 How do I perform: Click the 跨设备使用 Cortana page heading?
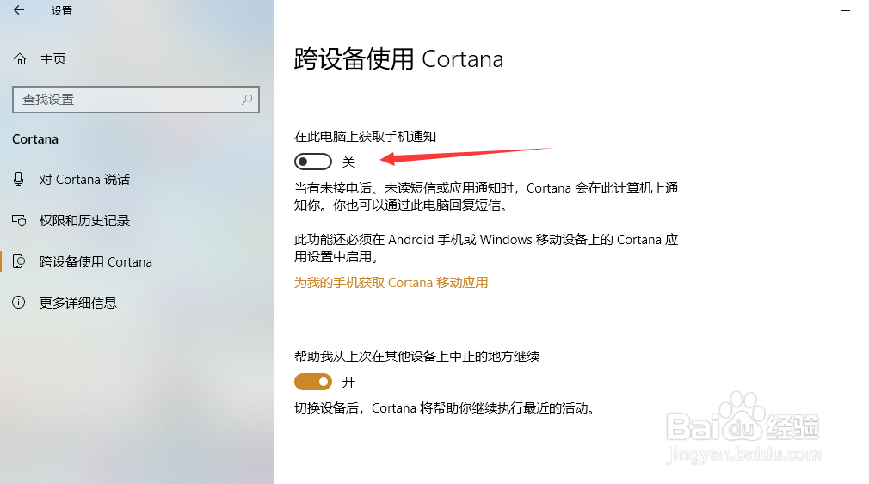[x=398, y=59]
